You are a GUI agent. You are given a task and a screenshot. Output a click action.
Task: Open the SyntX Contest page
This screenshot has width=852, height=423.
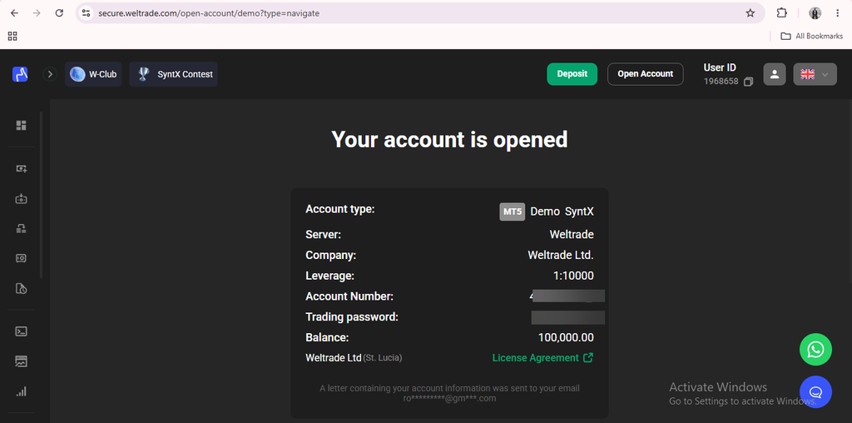click(x=173, y=74)
